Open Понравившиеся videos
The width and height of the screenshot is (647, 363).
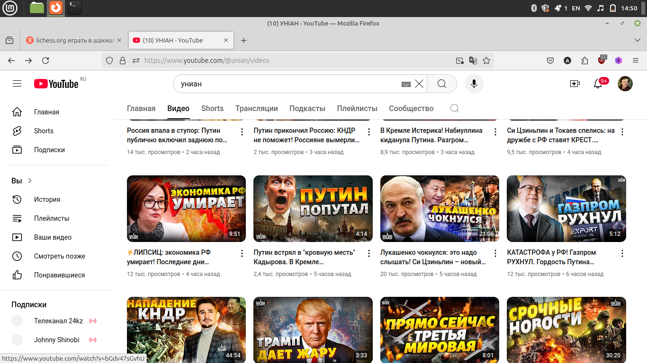pyautogui.click(x=57, y=275)
